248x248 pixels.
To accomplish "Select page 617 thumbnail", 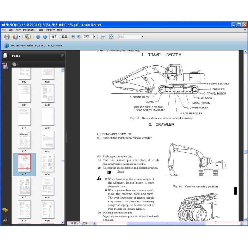I will coord(24,186).
